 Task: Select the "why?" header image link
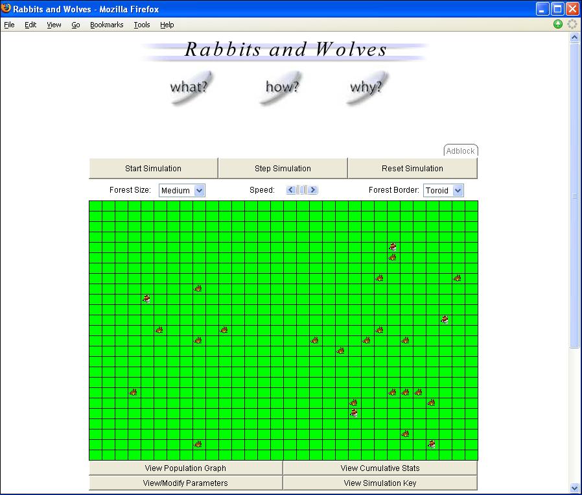click(x=366, y=87)
